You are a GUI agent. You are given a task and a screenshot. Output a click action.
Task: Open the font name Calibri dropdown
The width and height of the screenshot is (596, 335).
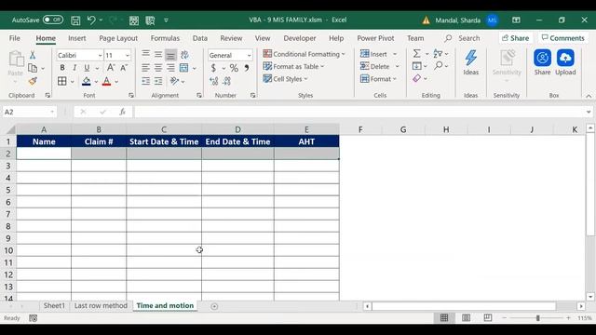pos(100,56)
